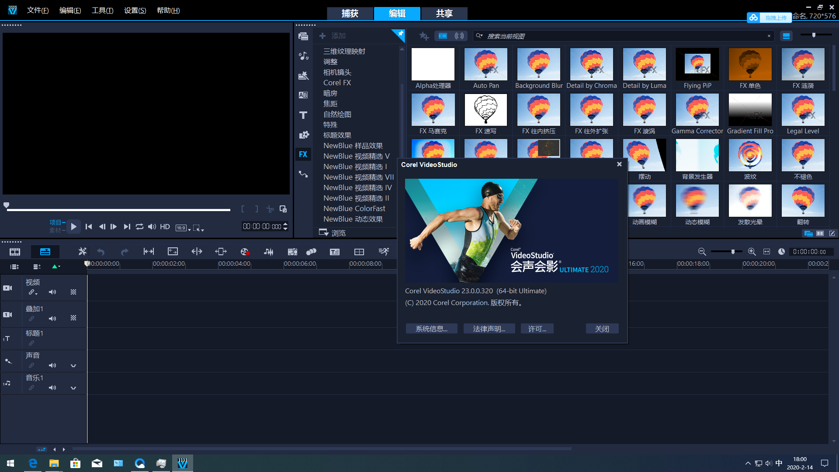Open the Time Remapping runner icon

384,252
